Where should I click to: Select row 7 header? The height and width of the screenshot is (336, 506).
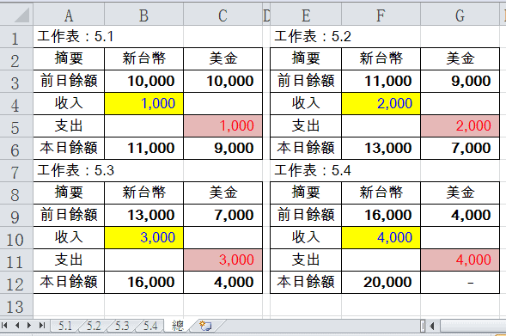click(16, 171)
